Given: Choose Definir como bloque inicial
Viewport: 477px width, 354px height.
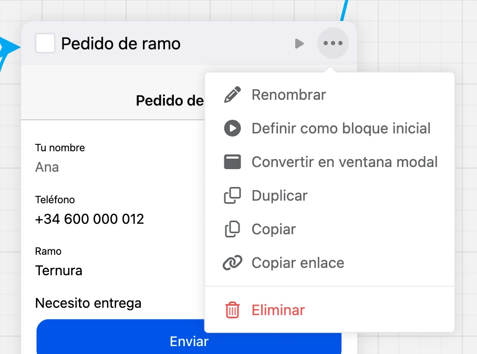Looking at the screenshot, I should coord(329,128).
